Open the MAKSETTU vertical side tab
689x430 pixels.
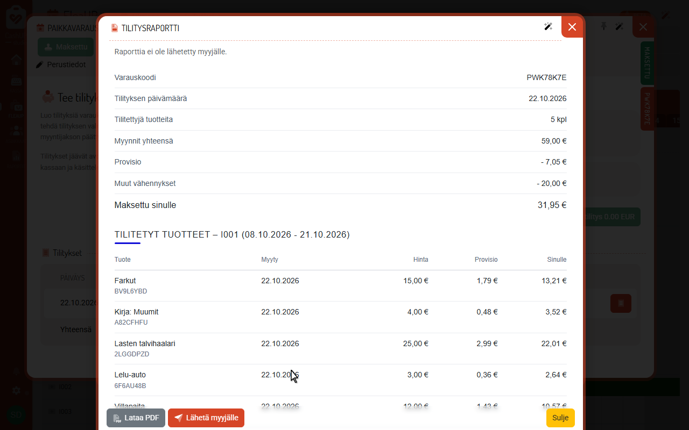click(647, 63)
